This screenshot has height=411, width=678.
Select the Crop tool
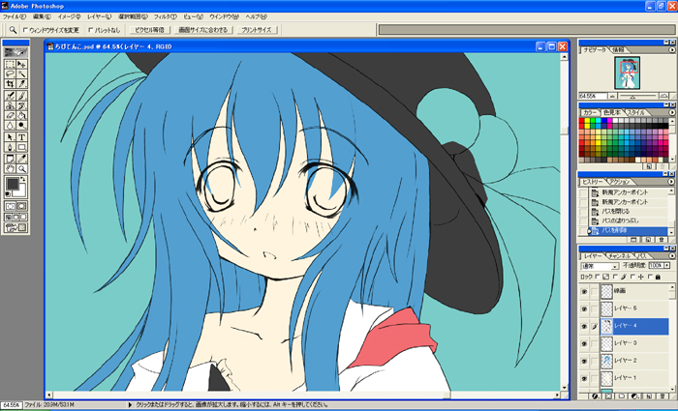(x=10, y=83)
